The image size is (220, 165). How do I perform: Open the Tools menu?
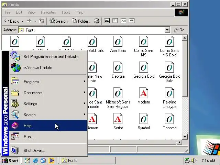66,12
